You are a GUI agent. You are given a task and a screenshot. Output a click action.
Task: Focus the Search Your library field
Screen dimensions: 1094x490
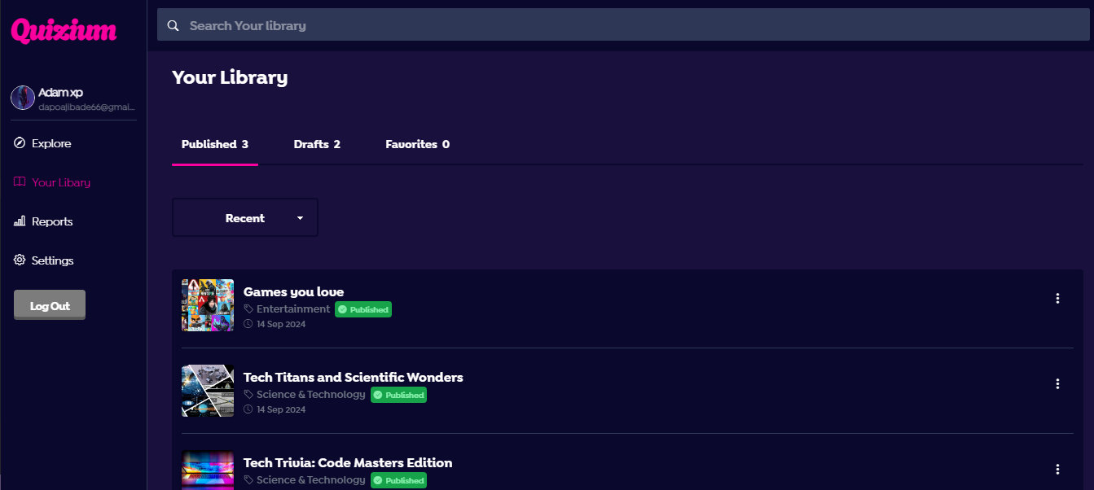(x=622, y=25)
